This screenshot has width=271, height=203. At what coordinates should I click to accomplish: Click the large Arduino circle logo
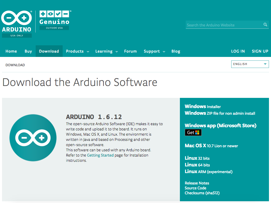33,138
